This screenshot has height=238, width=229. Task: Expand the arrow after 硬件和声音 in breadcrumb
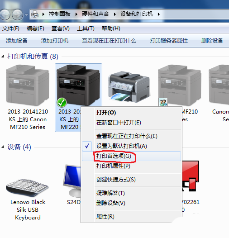click(x=115, y=14)
